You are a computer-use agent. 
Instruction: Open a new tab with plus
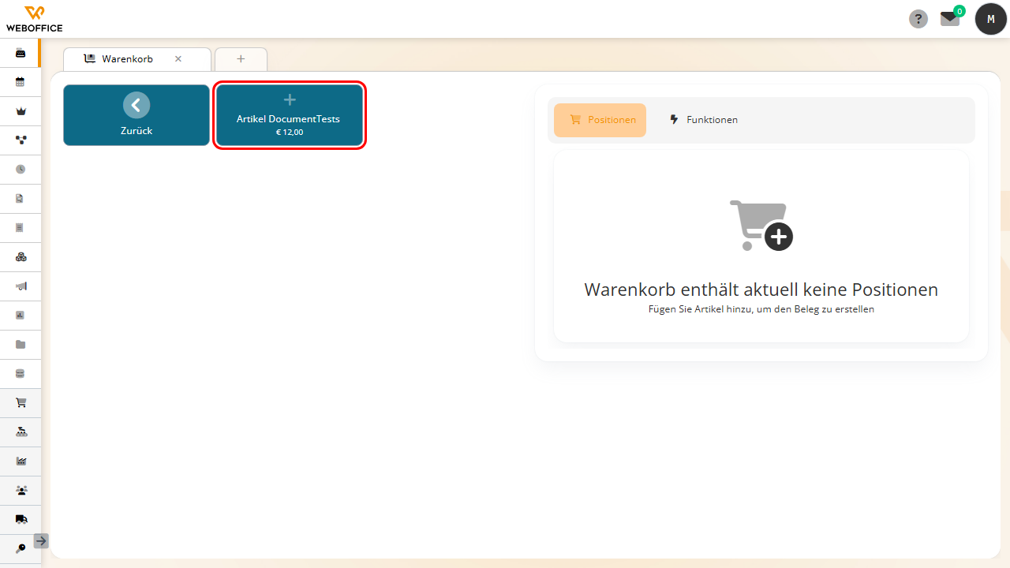point(241,59)
